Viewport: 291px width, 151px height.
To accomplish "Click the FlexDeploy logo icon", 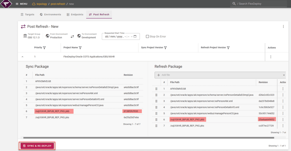I will point(6,4).
